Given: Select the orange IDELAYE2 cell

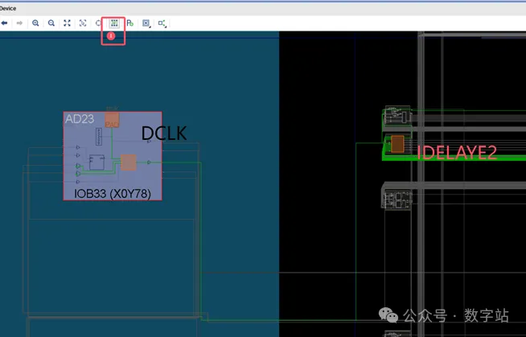Looking at the screenshot, I should click(397, 144).
